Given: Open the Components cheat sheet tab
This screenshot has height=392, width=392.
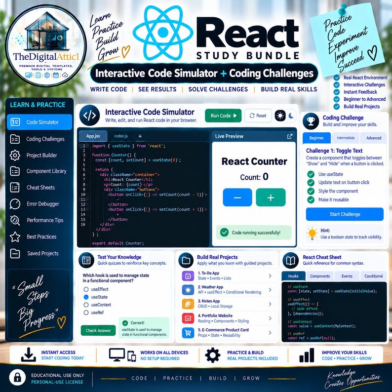Looking at the screenshot, I should 320,276.
